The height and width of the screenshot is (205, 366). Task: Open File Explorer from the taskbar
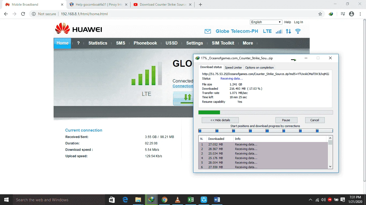[x=138, y=200]
